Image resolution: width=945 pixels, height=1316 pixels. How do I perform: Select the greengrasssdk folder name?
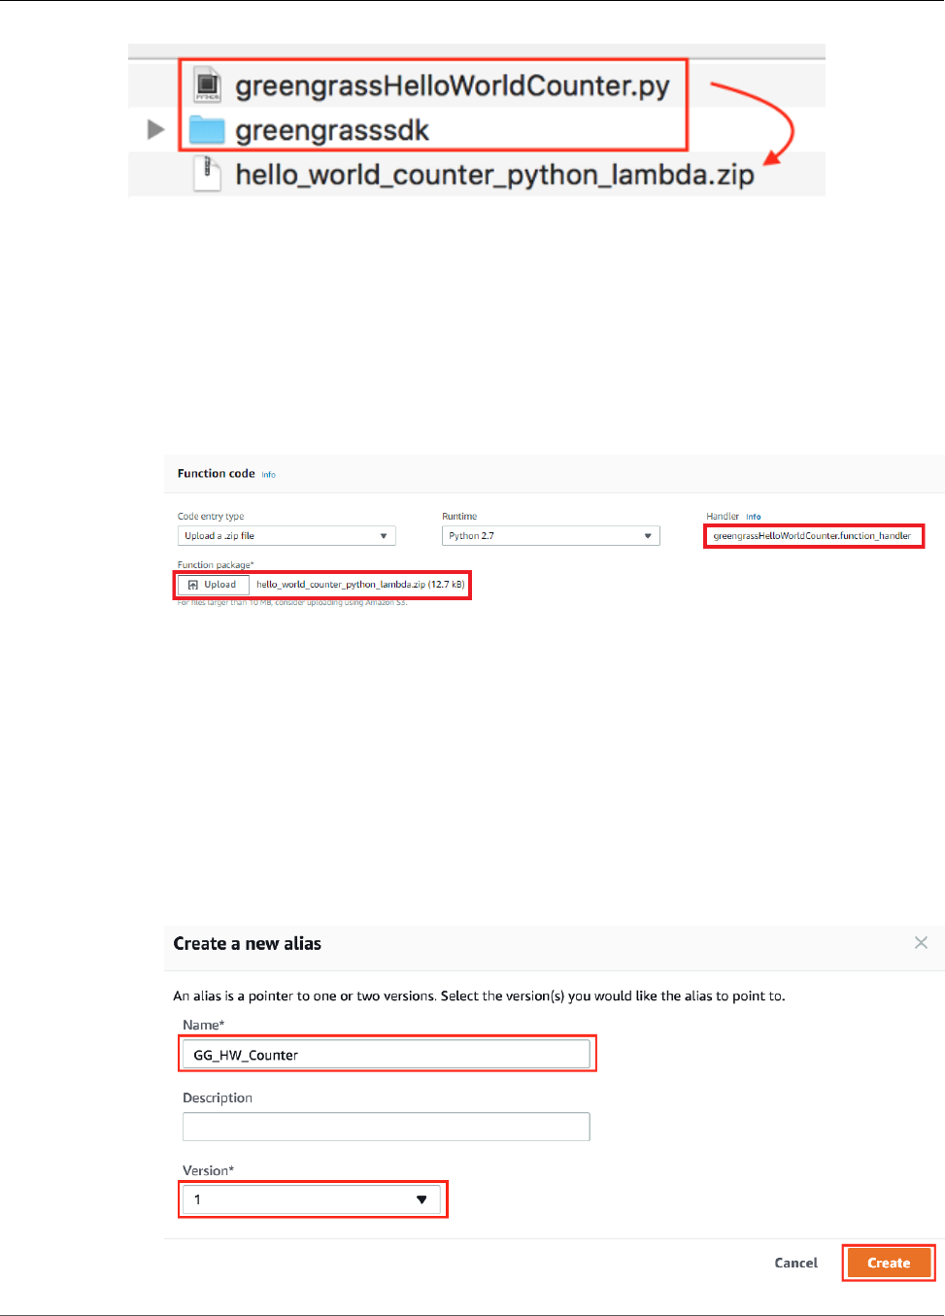coord(332,130)
